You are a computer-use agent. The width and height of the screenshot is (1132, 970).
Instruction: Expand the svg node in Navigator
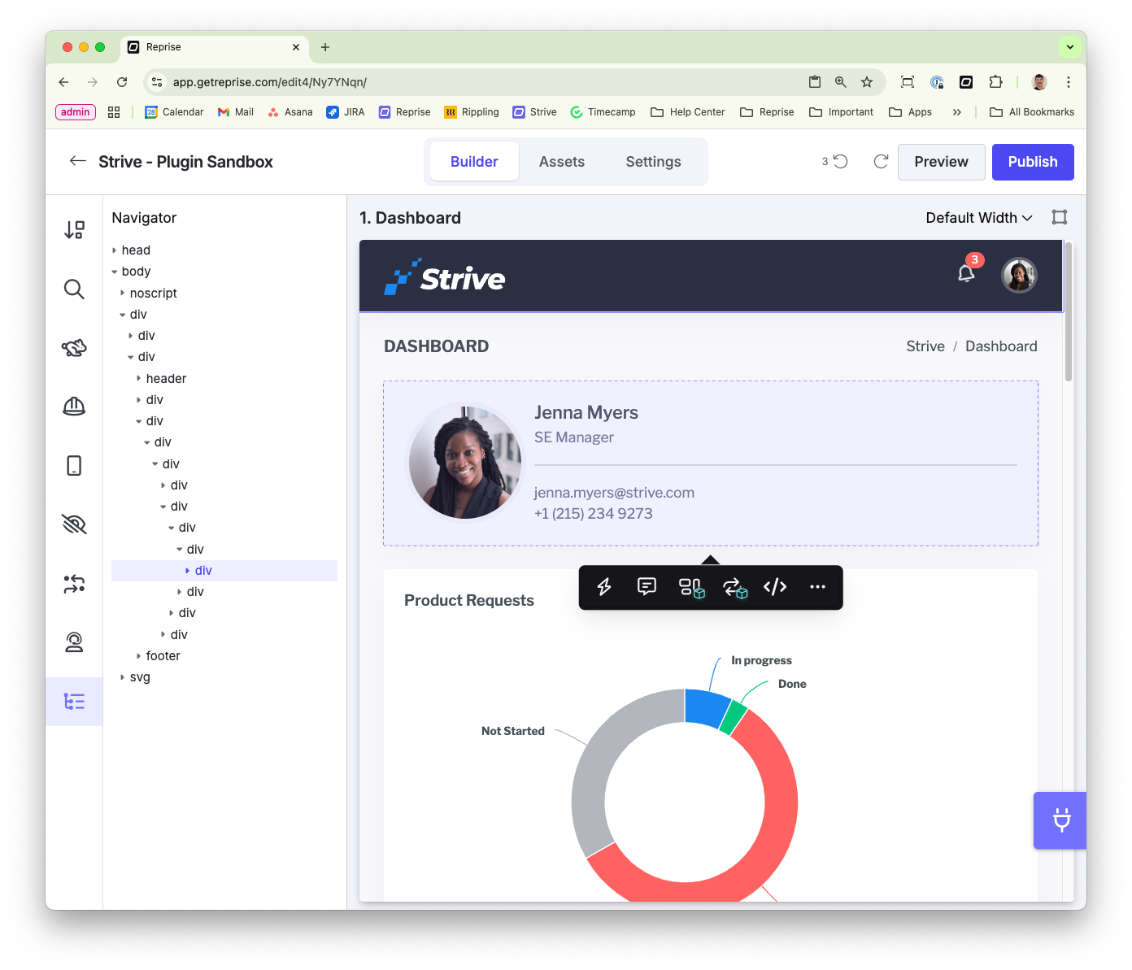tap(123, 676)
